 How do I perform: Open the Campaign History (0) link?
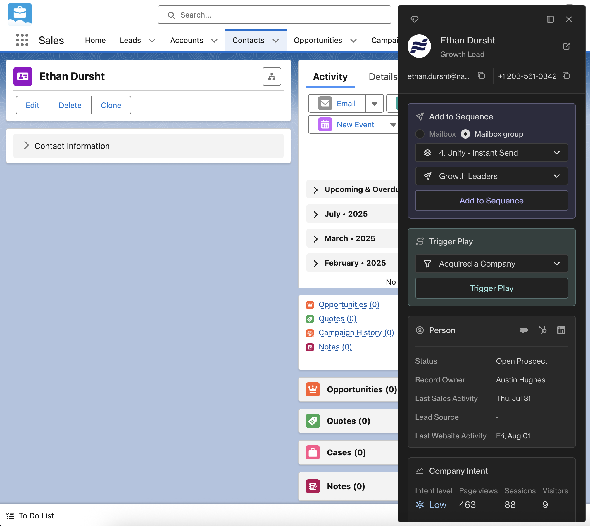point(356,332)
